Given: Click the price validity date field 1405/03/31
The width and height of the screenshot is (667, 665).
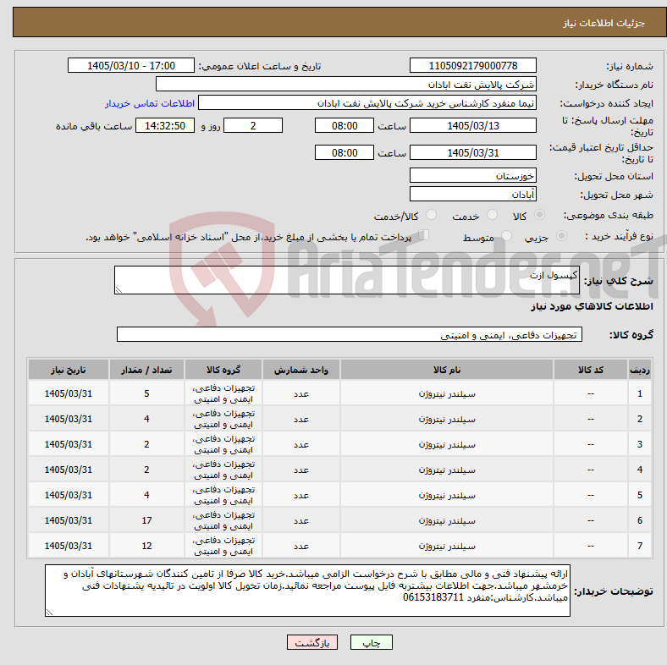Looking at the screenshot, I should 472,152.
